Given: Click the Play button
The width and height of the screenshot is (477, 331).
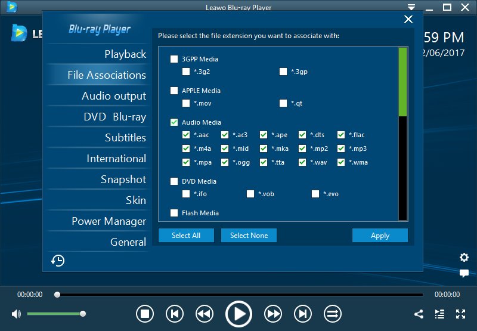Looking at the screenshot, I should point(238,314).
